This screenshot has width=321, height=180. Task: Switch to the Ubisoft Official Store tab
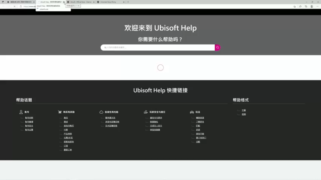(81, 2)
